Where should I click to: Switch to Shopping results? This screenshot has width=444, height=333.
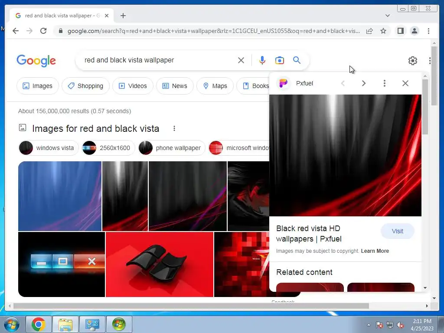point(85,86)
